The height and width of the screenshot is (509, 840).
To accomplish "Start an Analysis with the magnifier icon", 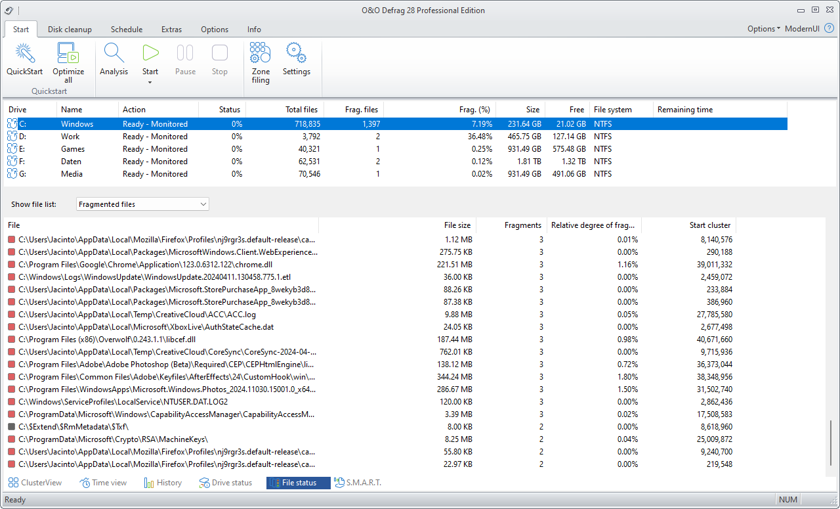I will 114,53.
